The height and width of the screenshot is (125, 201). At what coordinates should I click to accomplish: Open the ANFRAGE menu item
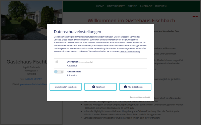146,6
